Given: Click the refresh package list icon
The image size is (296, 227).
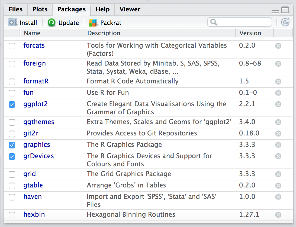Looking at the screenshot, I should [285, 22].
